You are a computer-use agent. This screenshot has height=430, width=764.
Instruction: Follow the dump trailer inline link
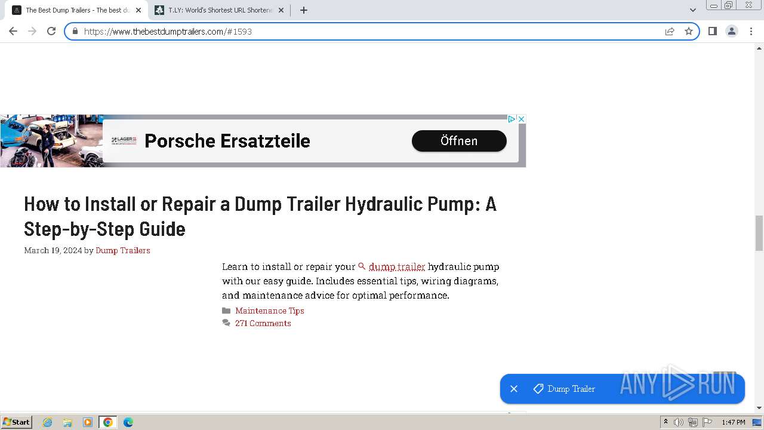[397, 266]
